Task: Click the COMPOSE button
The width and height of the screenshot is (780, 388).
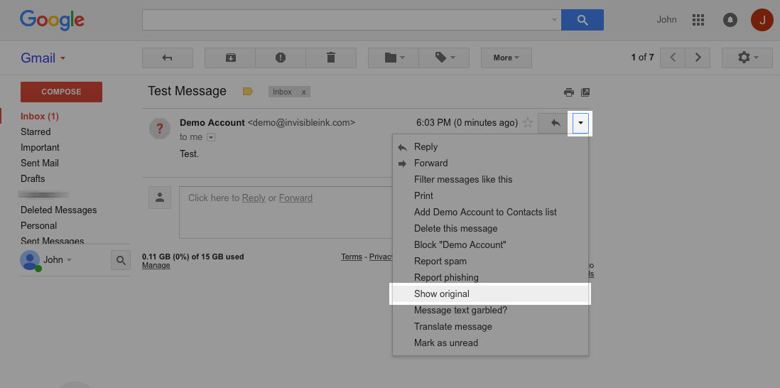Action: (61, 92)
